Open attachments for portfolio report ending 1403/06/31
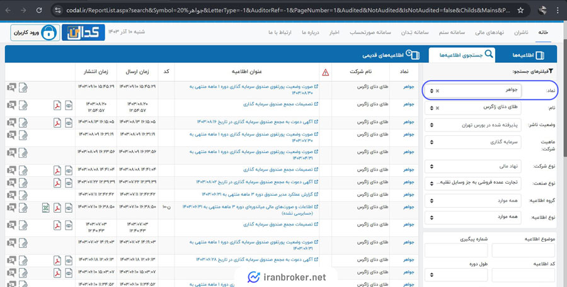567x287 pixels. pos(23,243)
